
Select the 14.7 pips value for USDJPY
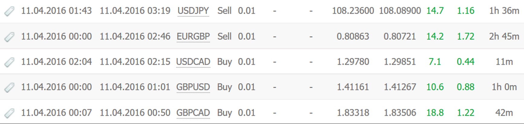point(435,11)
